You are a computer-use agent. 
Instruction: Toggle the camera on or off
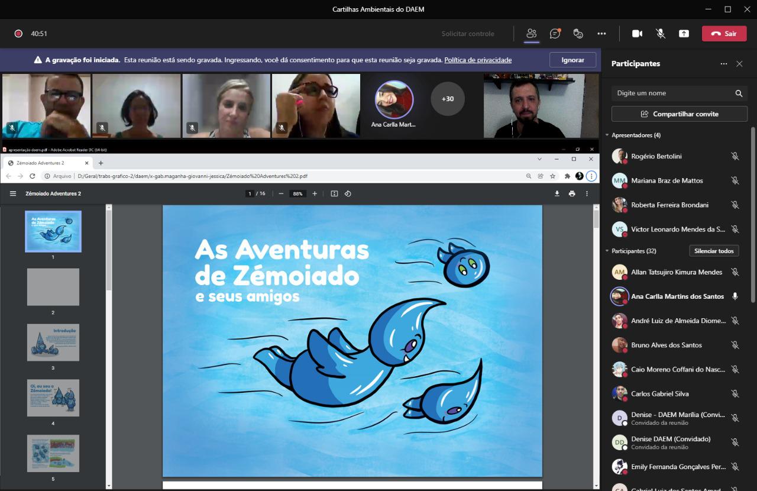pos(637,34)
